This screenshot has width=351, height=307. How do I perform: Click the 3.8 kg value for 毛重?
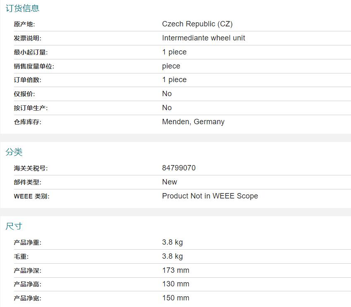pyautogui.click(x=172, y=256)
